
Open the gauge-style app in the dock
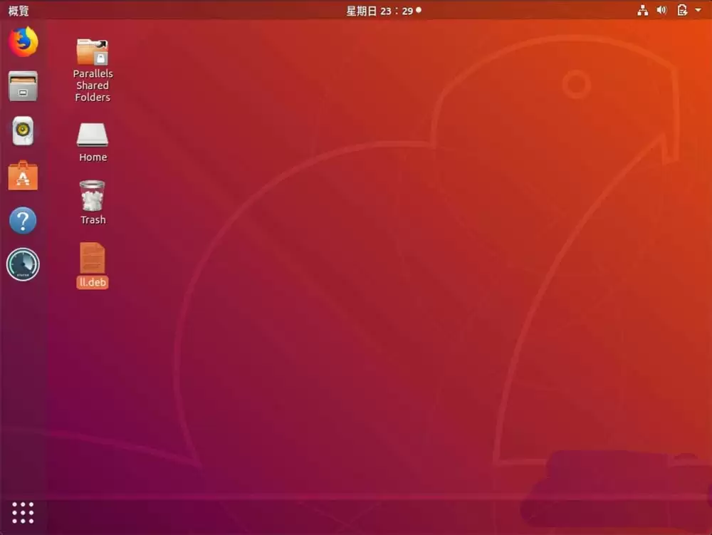23,264
